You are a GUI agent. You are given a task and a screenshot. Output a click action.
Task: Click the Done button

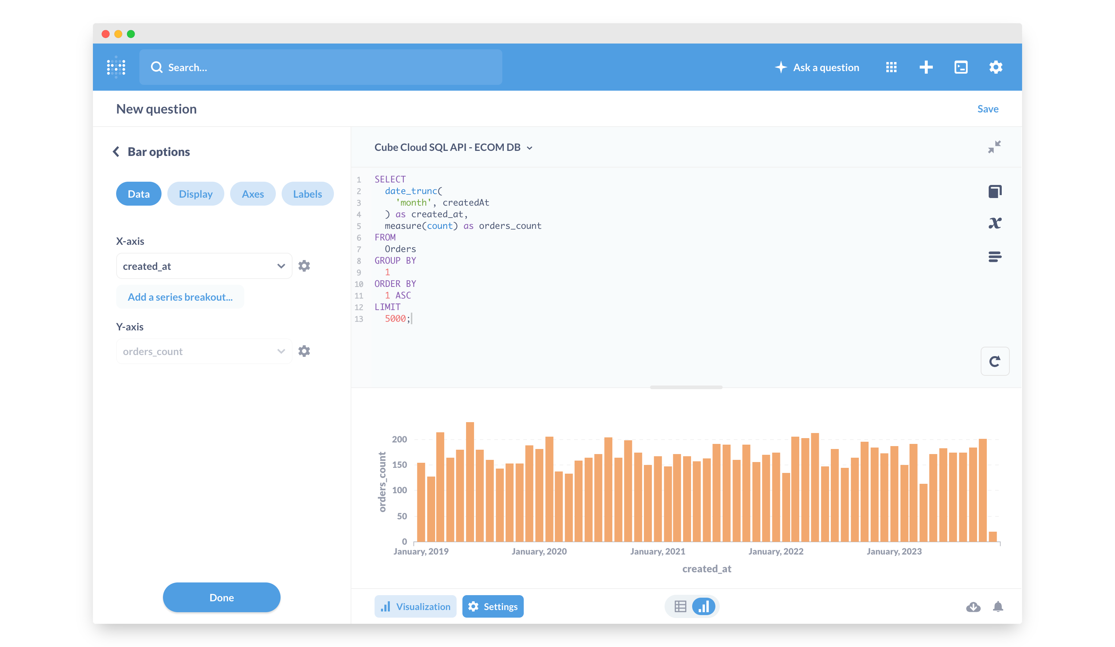221,597
